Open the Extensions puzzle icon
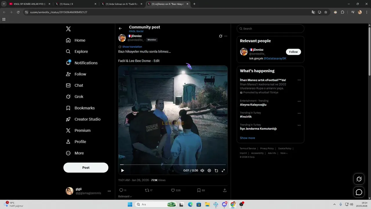 click(x=342, y=12)
